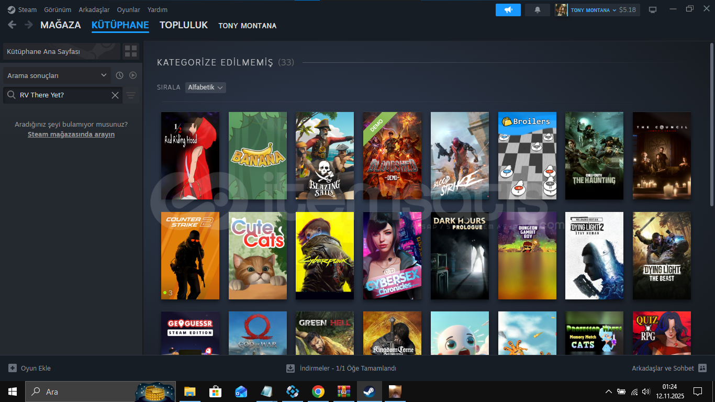Viewport: 715px width, 402px height.
Task: Click the library vertical scrollbar
Action: (712, 126)
